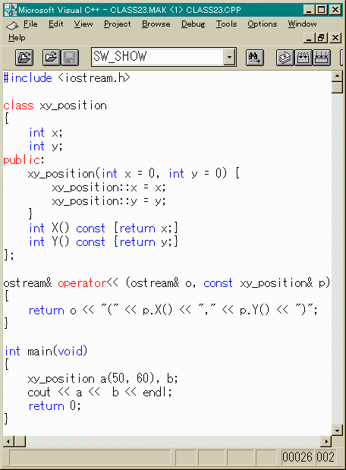Screen dimensions: 346x470
Task: Click the vertical scrollbar up arrow
Action: [x=338, y=76]
